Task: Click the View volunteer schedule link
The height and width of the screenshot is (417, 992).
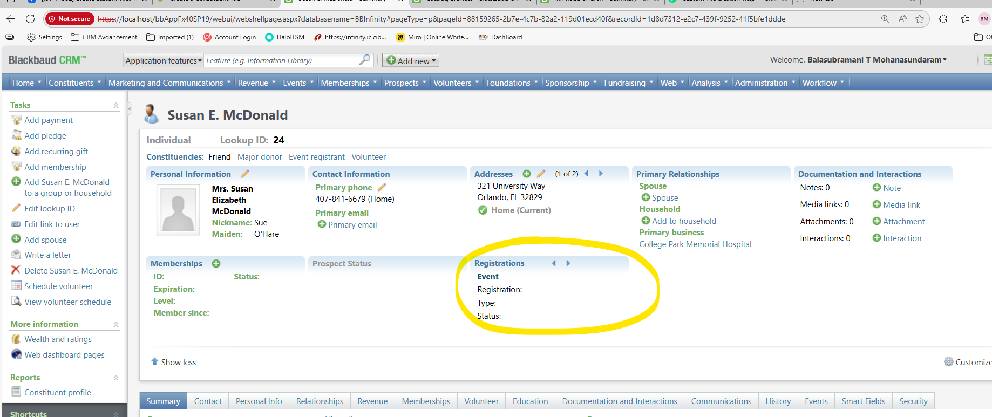Action: [67, 302]
